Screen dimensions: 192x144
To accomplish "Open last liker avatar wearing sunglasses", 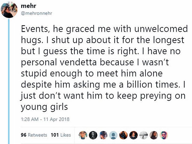I will (x=164, y=135).
